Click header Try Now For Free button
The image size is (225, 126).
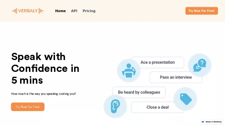[202, 11]
